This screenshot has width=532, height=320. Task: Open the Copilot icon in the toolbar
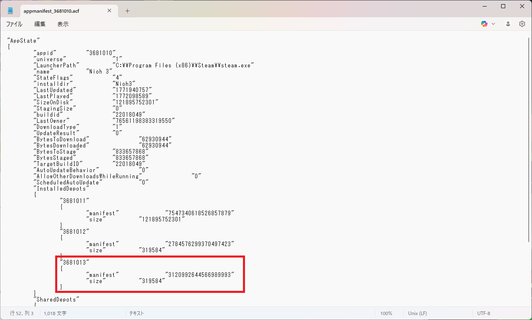[x=484, y=24]
